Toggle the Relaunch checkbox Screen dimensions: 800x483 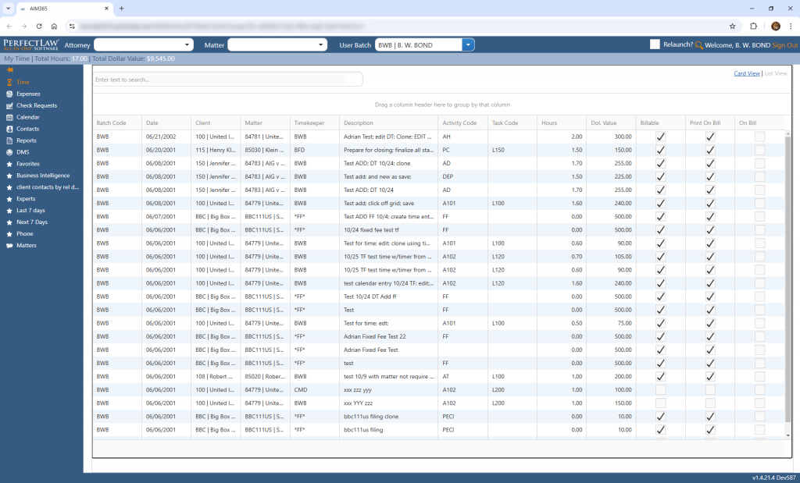tap(655, 44)
